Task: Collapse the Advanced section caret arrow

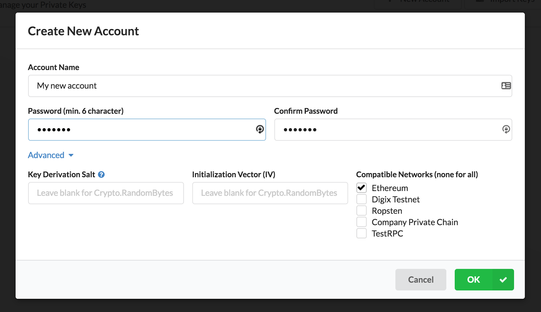Action: tap(71, 155)
